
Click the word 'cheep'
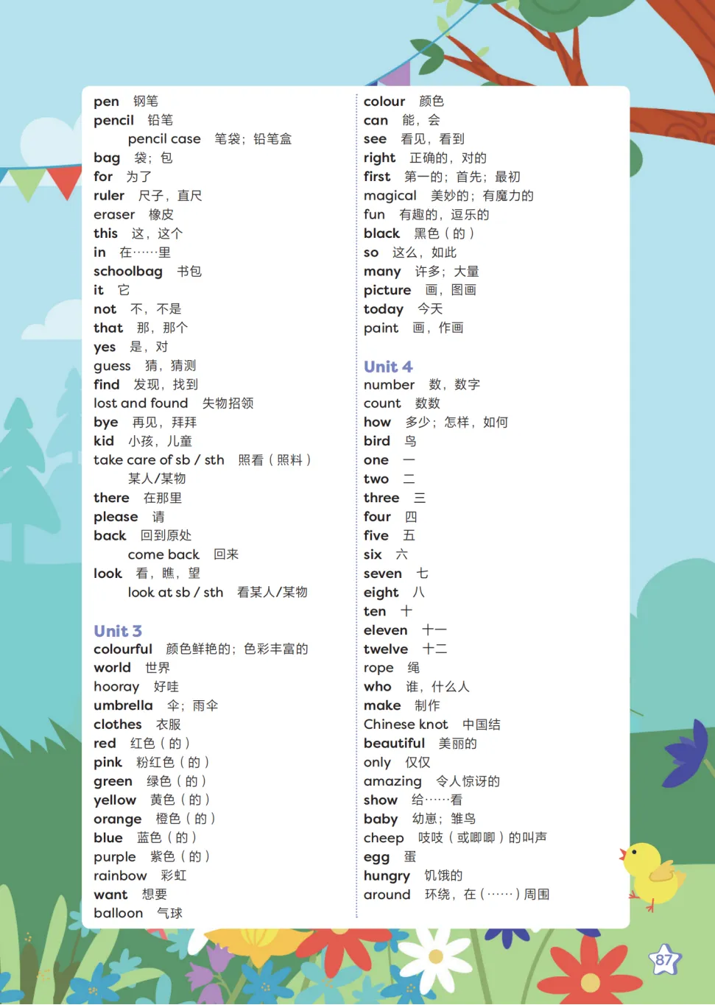[384, 839]
